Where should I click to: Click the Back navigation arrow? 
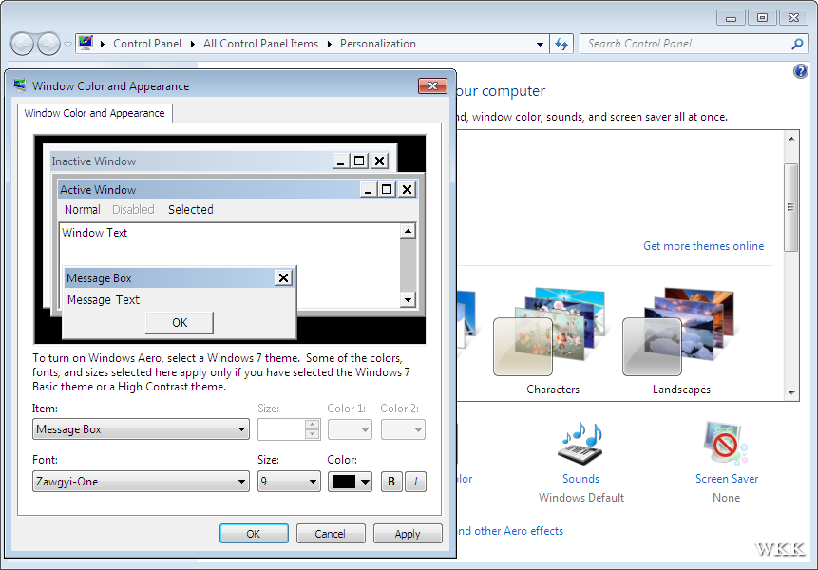point(22,44)
